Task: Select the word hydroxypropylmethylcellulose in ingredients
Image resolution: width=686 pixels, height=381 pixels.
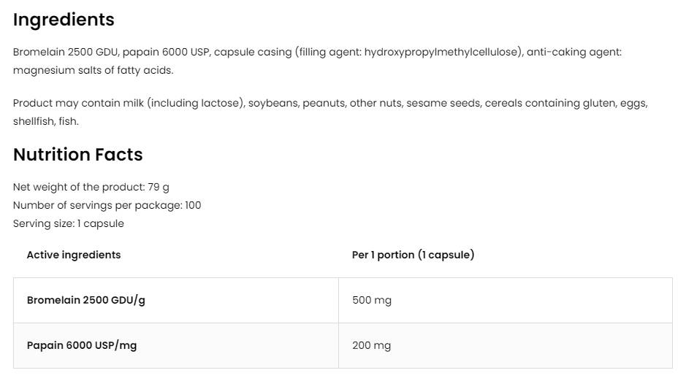Action: click(443, 53)
